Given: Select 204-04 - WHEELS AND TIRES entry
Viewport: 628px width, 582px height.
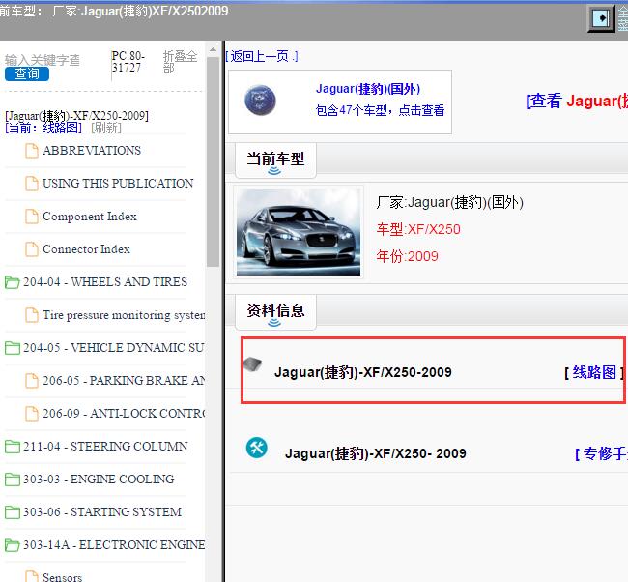Looking at the screenshot, I should 105,281.
